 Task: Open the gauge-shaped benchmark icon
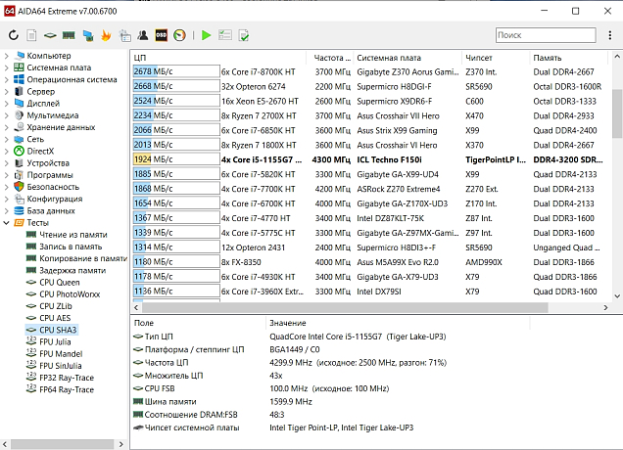tap(179, 35)
